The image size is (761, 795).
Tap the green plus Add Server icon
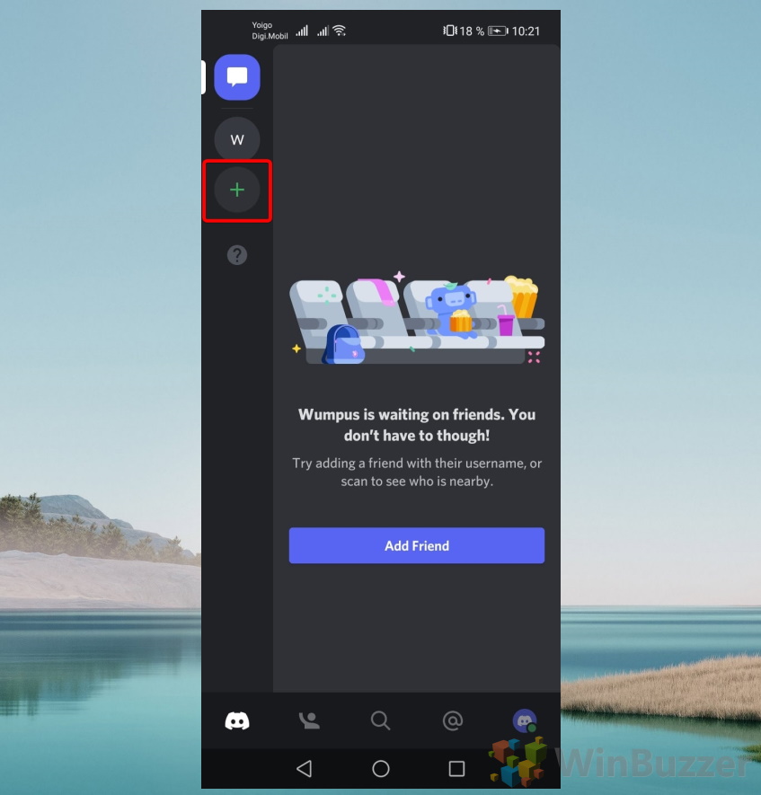pyautogui.click(x=237, y=190)
